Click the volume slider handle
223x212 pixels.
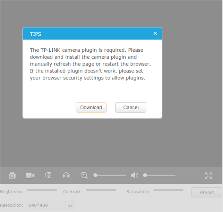(145, 175)
